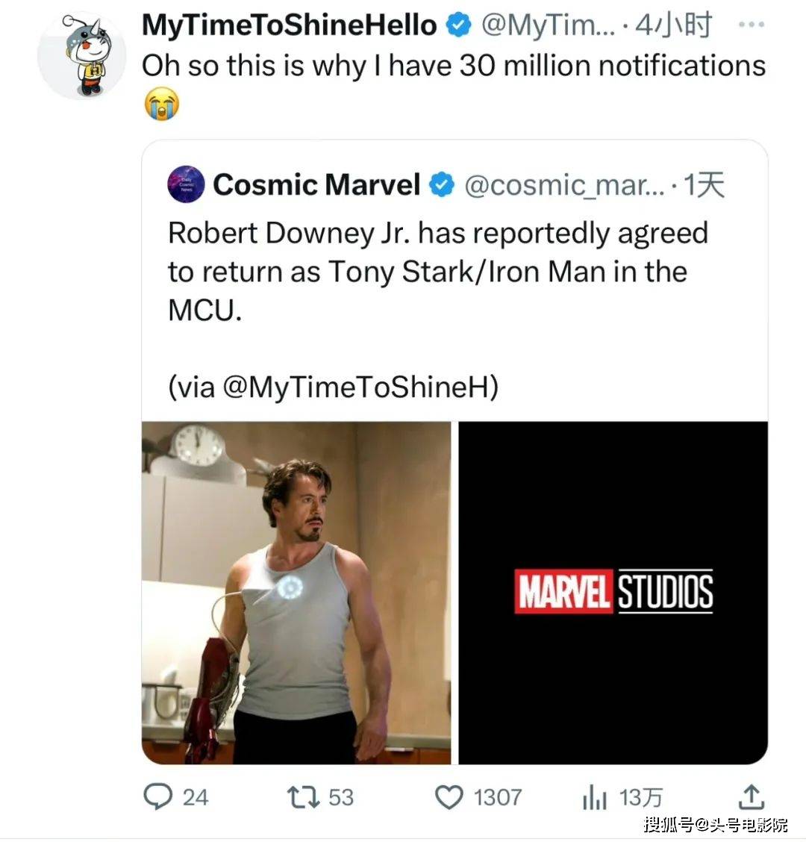Click the share upload icon
Screen dimensions: 806x842
751,797
